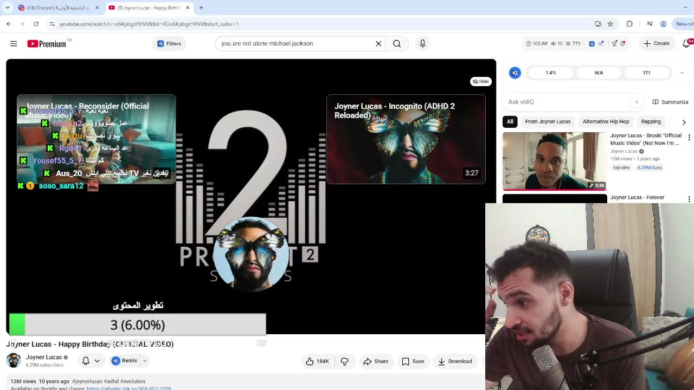The image size is (694, 390).
Task: Play the Incognito (ADHD 2 Reloaded) card
Action: 406,139
